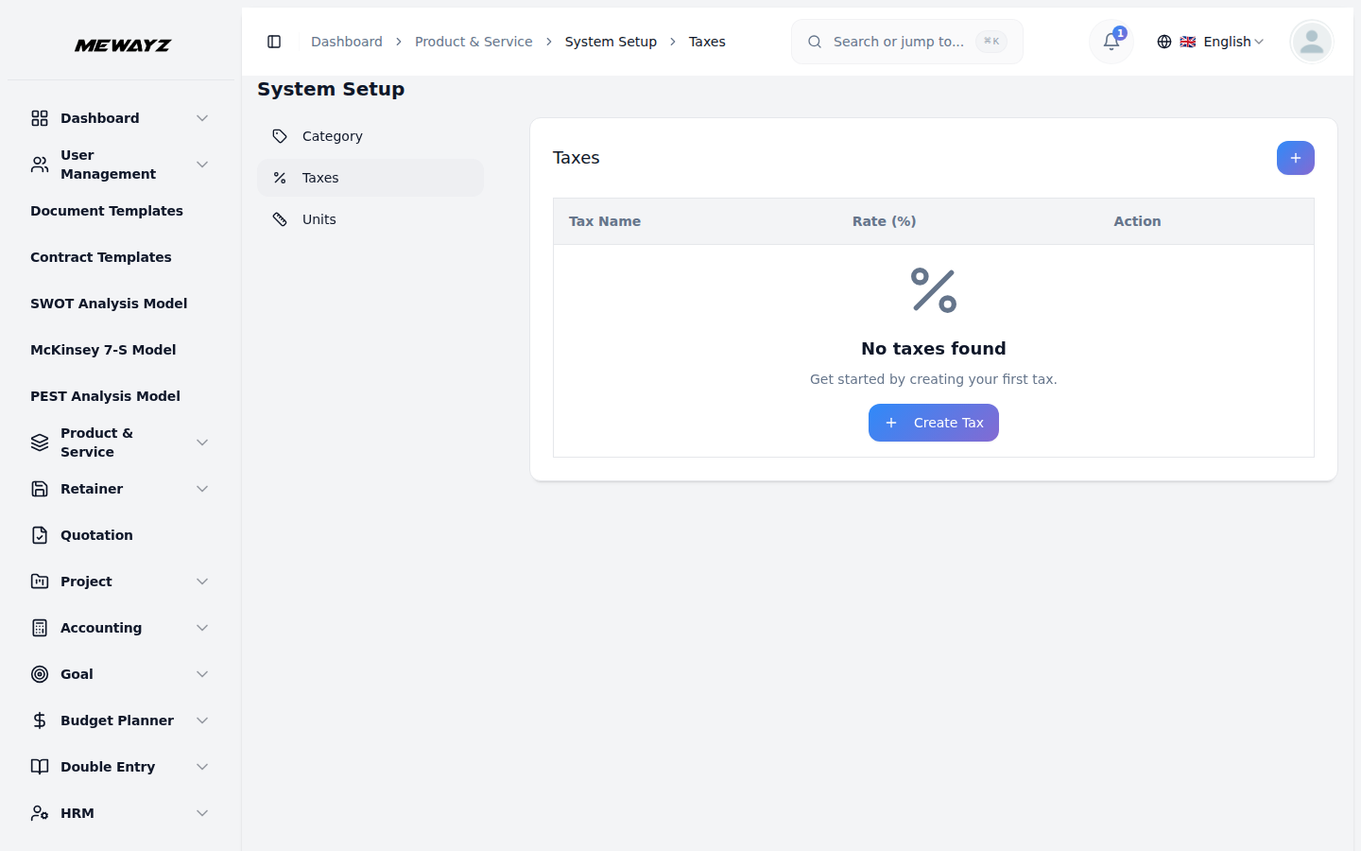Screen dimensions: 1361x851
Task: Click the Taxes percent icon
Action: pyautogui.click(x=280, y=177)
